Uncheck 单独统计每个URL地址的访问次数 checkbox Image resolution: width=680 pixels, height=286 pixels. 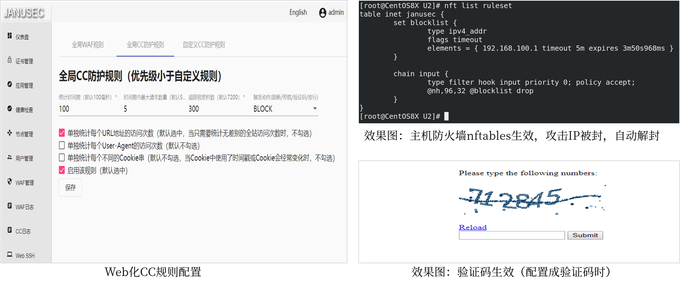pyautogui.click(x=62, y=133)
